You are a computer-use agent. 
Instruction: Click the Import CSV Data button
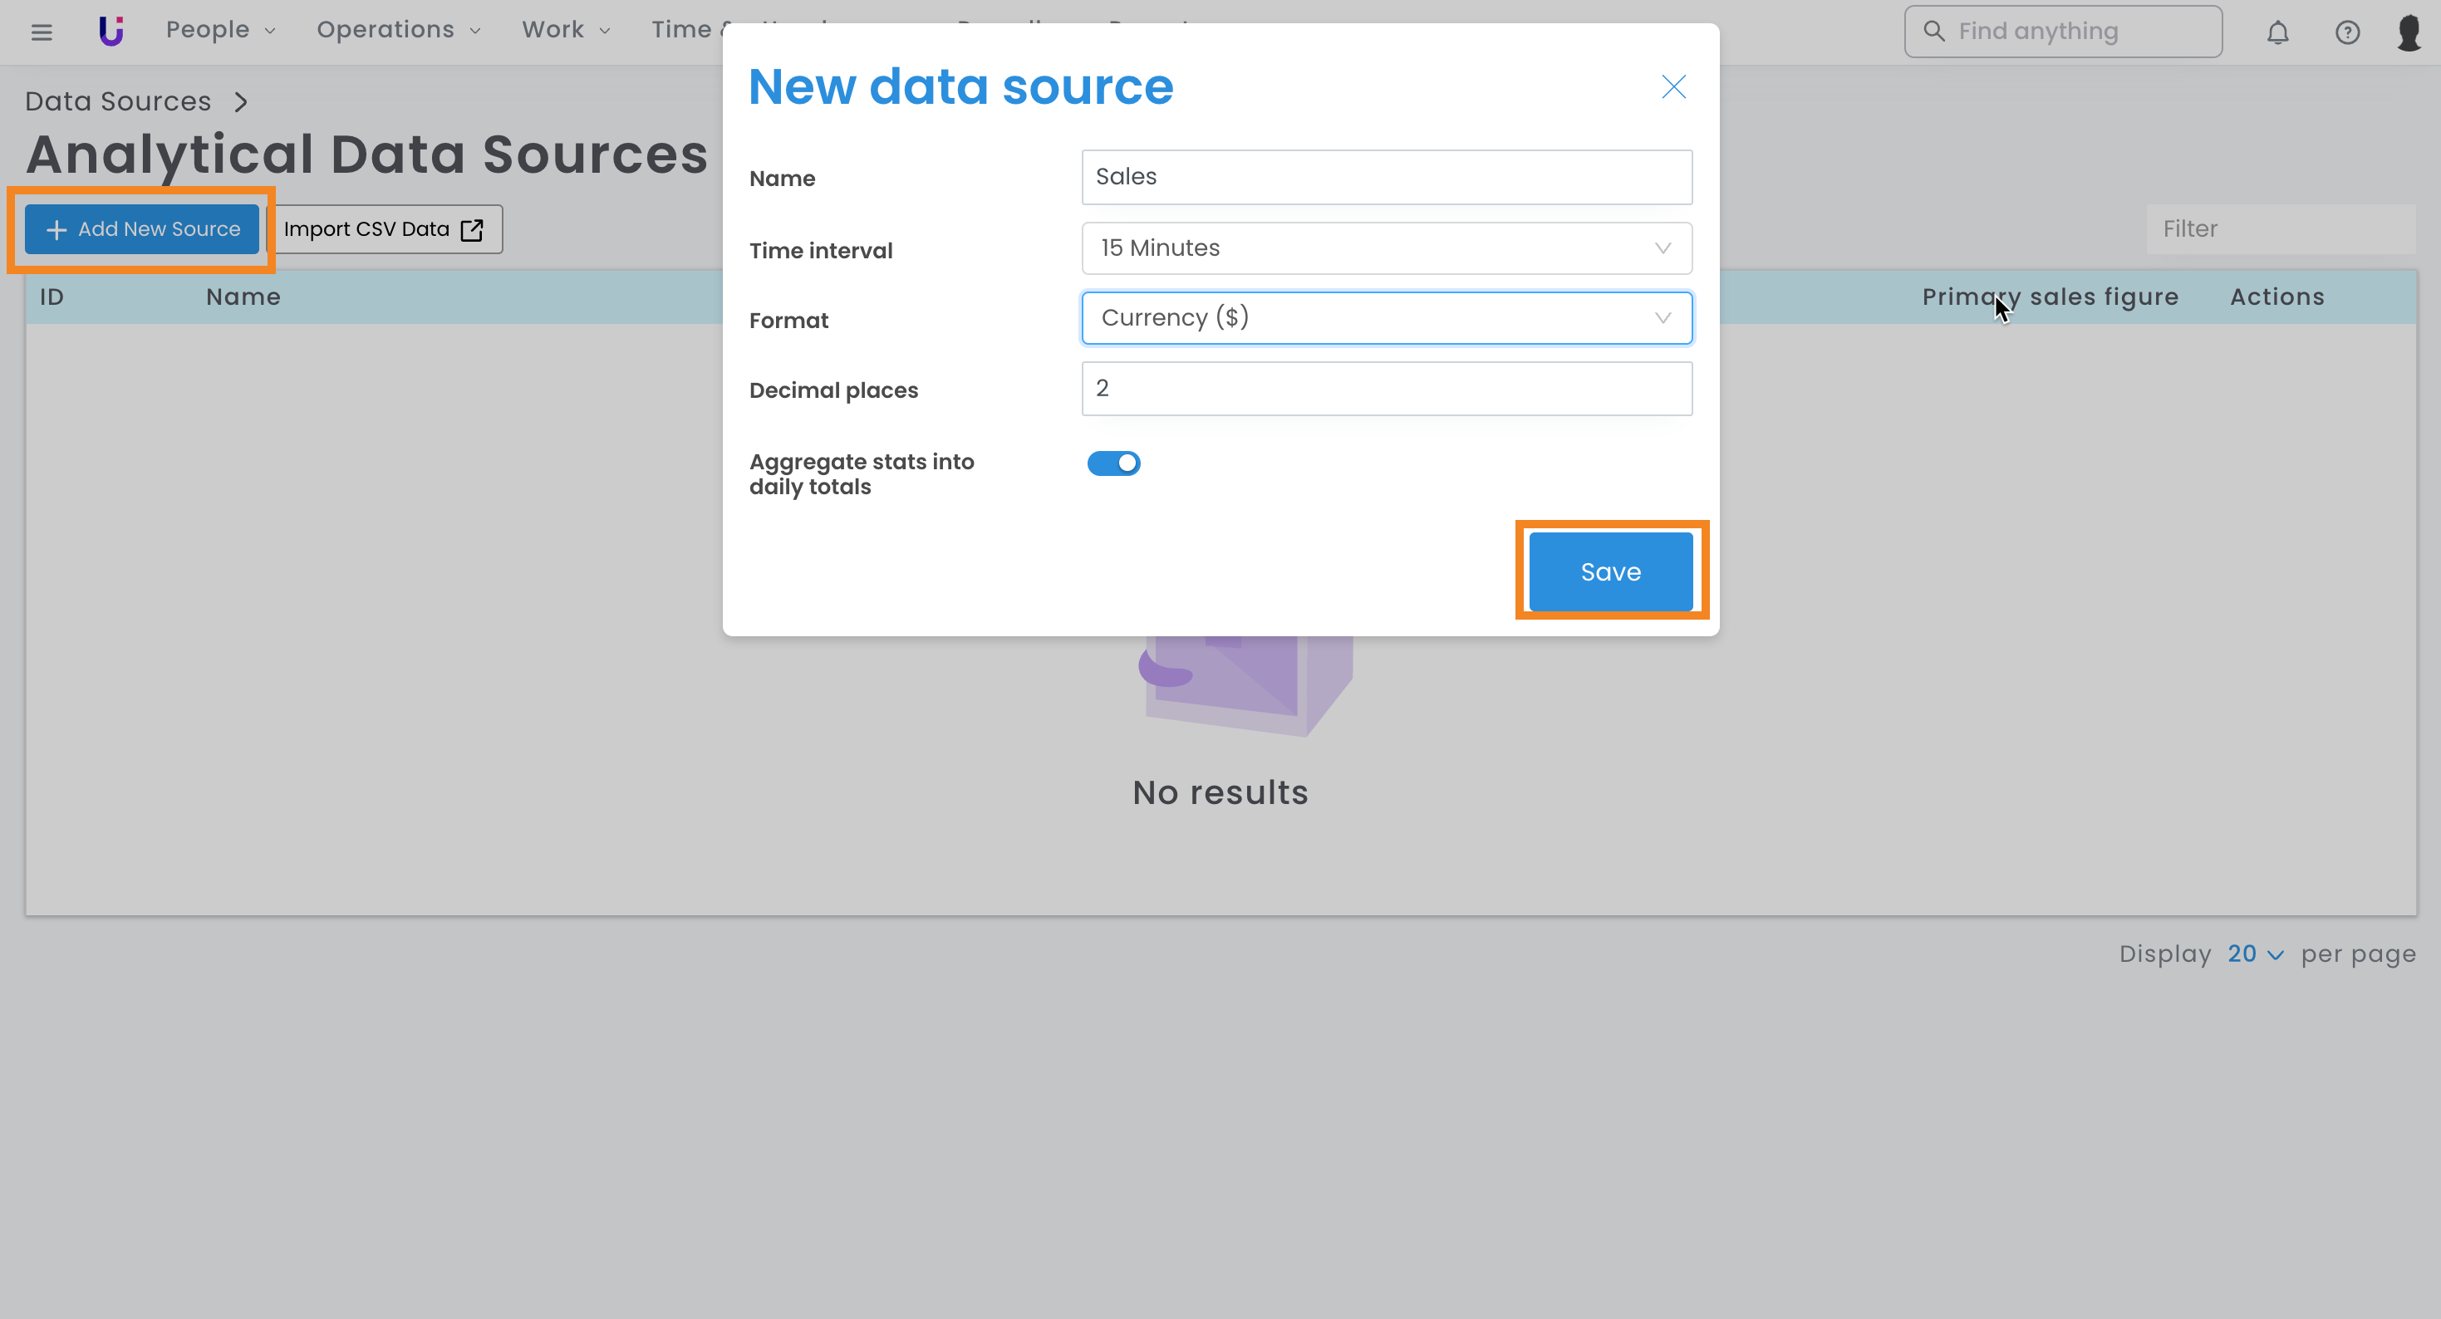[384, 229]
